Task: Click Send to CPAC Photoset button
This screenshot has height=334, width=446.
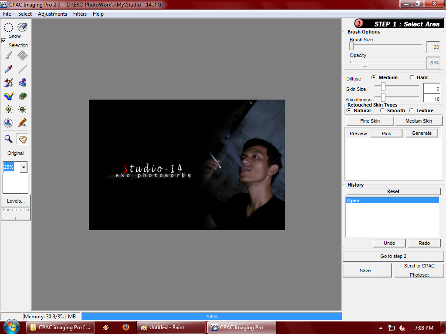Action: (x=419, y=270)
